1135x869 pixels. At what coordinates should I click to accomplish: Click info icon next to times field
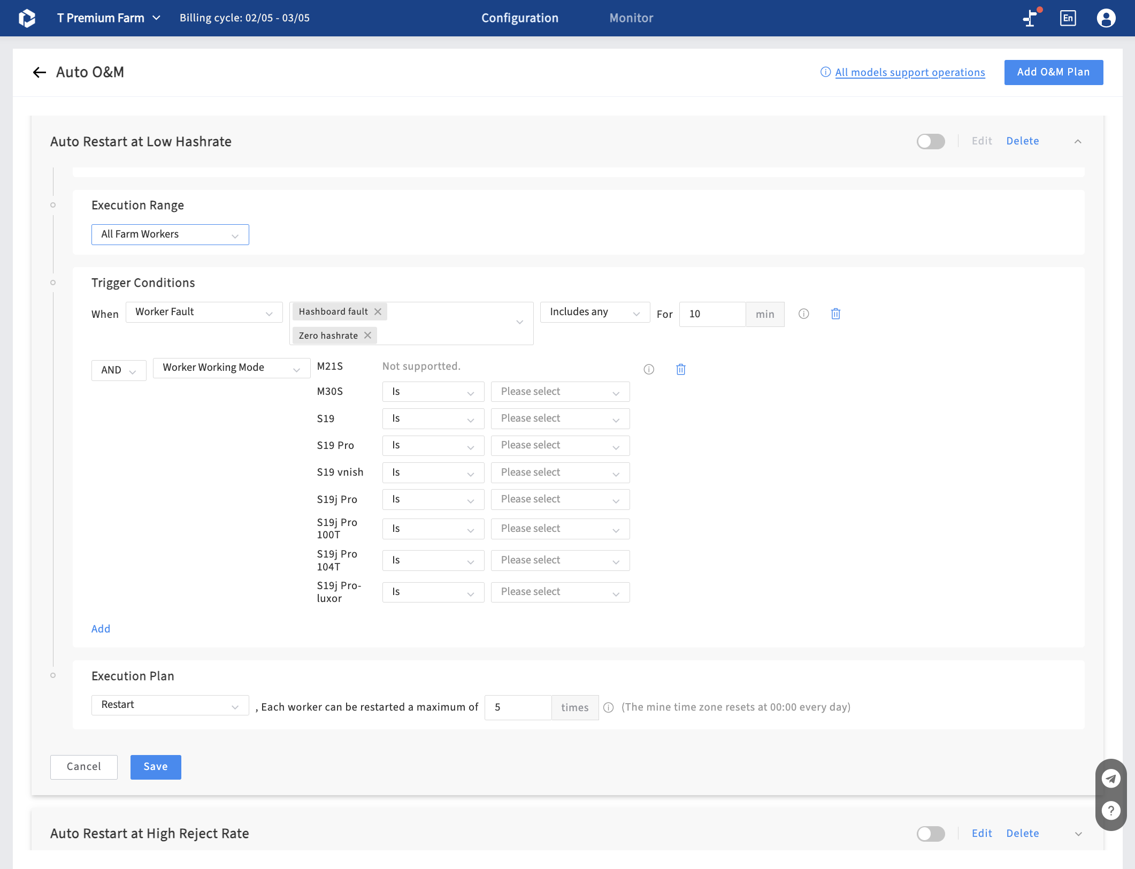point(609,707)
